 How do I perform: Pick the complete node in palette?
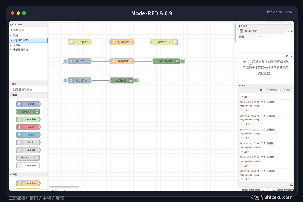tap(28, 119)
